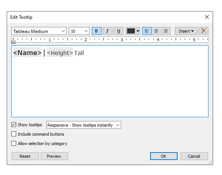Viewport: 222px width, 175px height.
Task: Toggle Italic formatting button
Action: 108,31
